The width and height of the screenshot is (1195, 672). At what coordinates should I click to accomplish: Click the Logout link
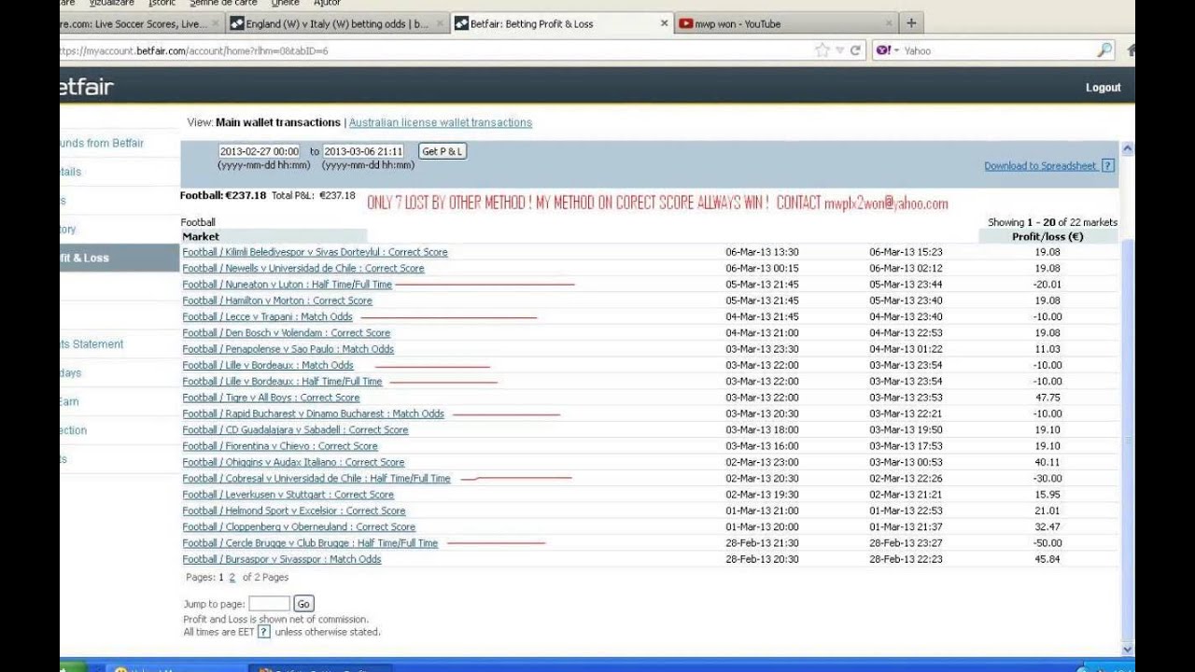pyautogui.click(x=1103, y=88)
